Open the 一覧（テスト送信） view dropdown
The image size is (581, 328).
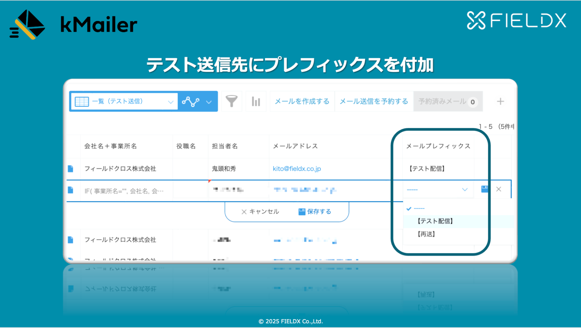pos(124,101)
